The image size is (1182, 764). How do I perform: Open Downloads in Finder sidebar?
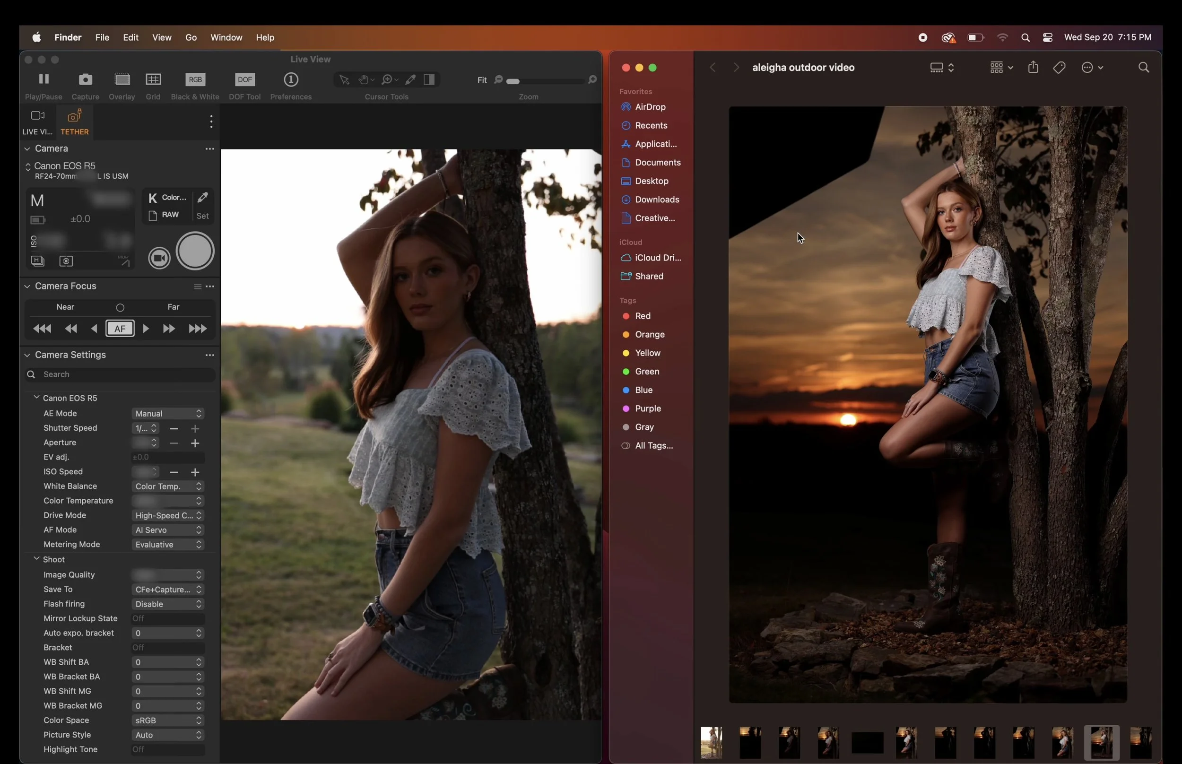point(657,200)
